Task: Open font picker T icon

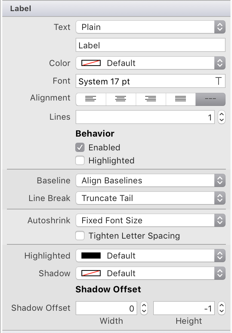Action: click(x=219, y=81)
